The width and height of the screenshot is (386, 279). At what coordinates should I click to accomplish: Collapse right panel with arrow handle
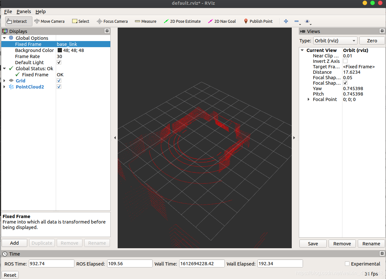[294, 138]
